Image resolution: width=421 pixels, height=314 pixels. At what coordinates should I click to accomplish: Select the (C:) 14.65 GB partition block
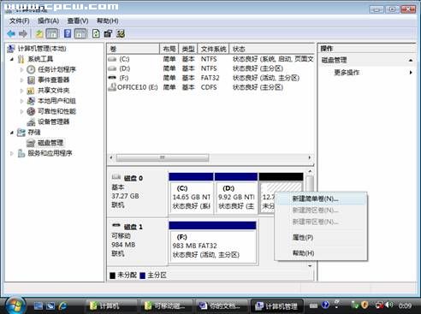pos(192,193)
